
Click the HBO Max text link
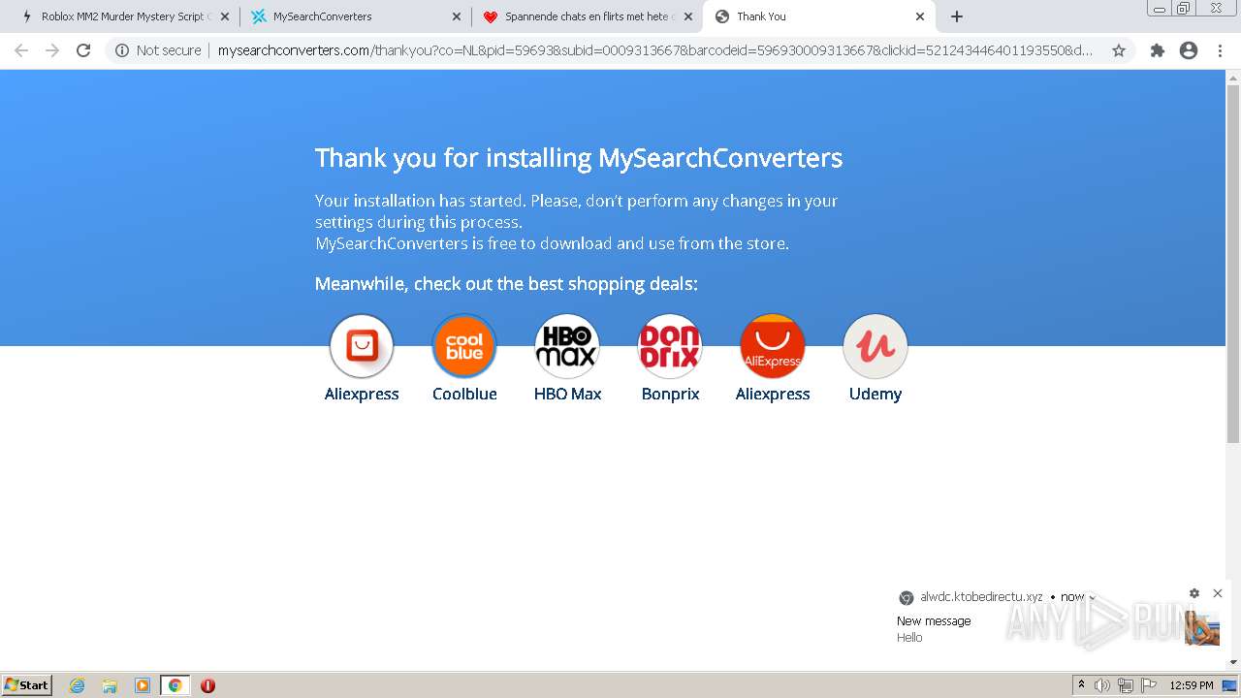coord(567,394)
